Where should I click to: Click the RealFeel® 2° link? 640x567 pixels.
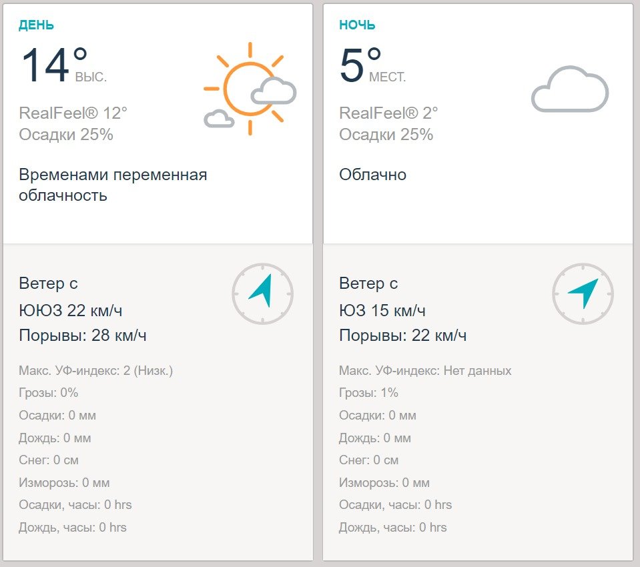[x=390, y=113]
